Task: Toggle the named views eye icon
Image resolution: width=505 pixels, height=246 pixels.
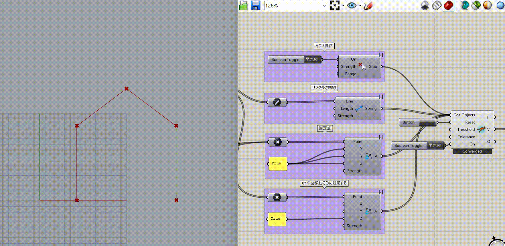Action: click(352, 5)
